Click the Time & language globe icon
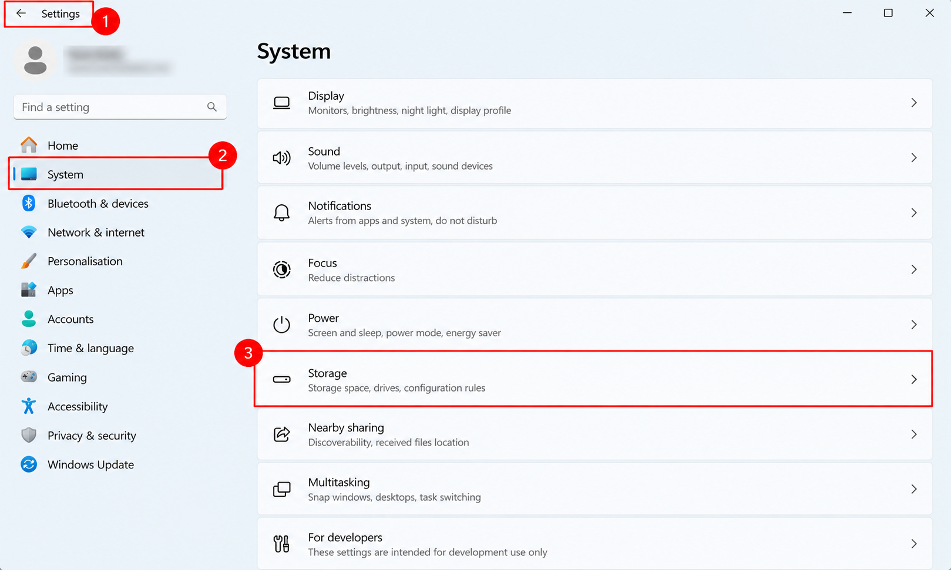Viewport: 951px width, 570px height. [29, 348]
